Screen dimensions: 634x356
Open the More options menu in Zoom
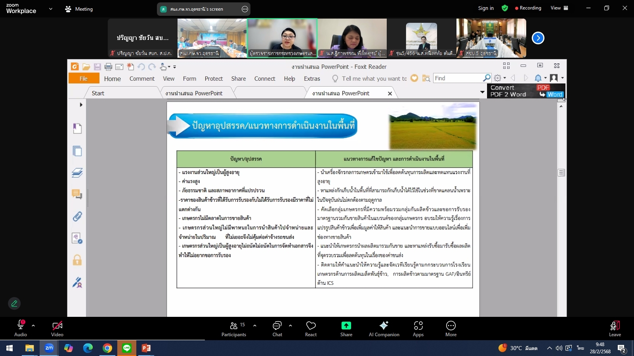(x=451, y=328)
